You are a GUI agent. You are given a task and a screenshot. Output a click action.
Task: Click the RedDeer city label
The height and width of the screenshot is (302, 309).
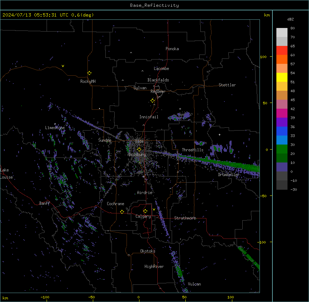(x=158, y=91)
